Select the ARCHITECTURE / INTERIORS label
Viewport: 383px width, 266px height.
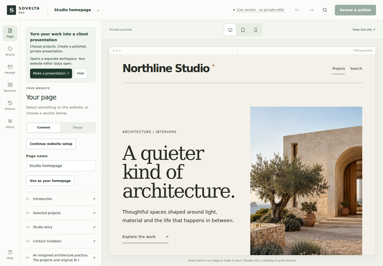tap(149, 132)
